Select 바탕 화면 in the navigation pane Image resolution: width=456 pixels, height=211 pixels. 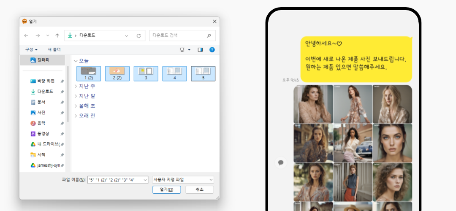pyautogui.click(x=46, y=81)
